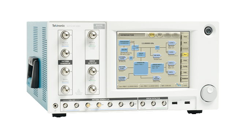
Task: Click the Clock Input + connector
Action: pos(92,35)
